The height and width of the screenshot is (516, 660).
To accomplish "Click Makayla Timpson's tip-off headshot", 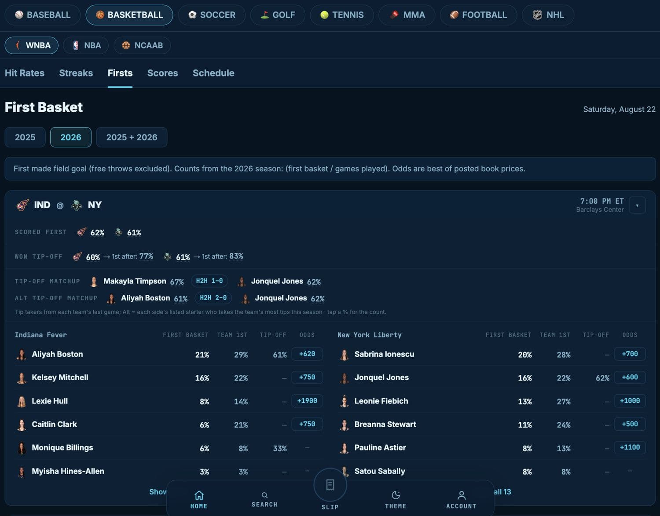I will [93, 282].
